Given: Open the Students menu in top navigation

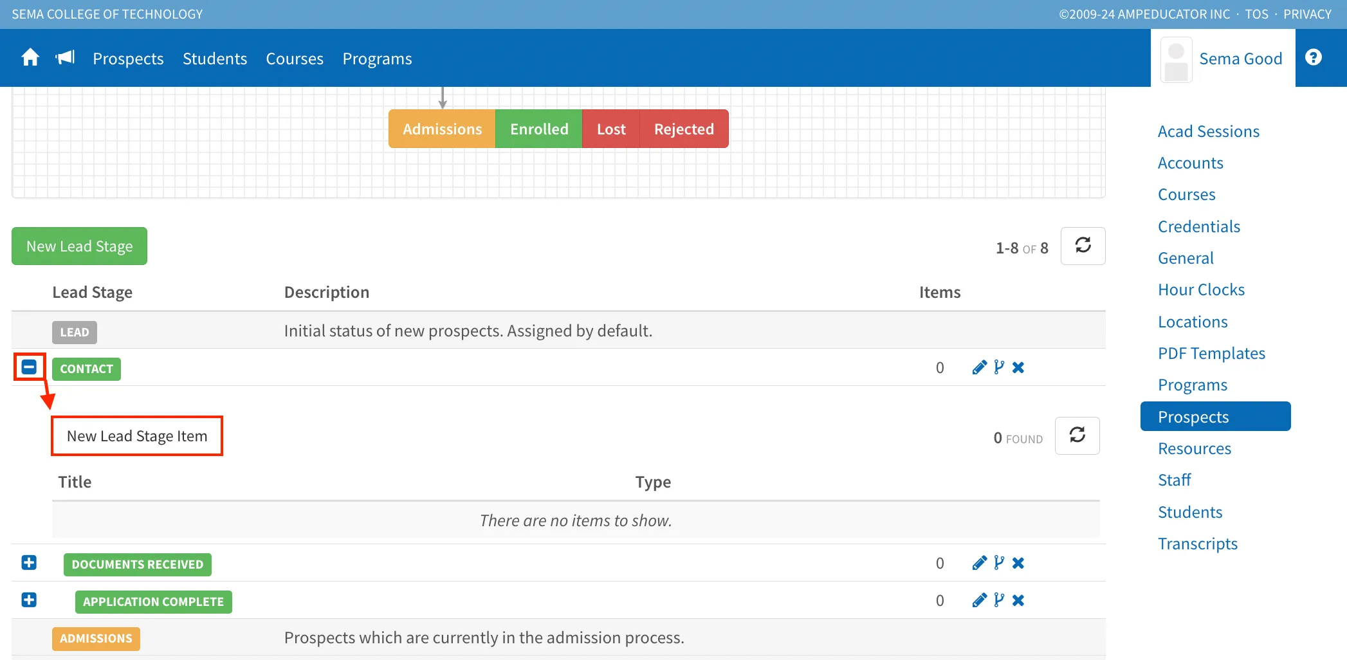Looking at the screenshot, I should pos(215,59).
